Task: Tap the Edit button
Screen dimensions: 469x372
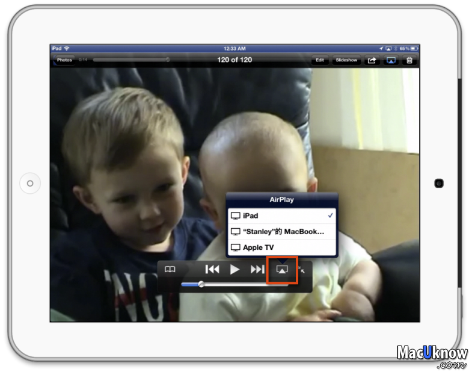Action: pos(320,60)
